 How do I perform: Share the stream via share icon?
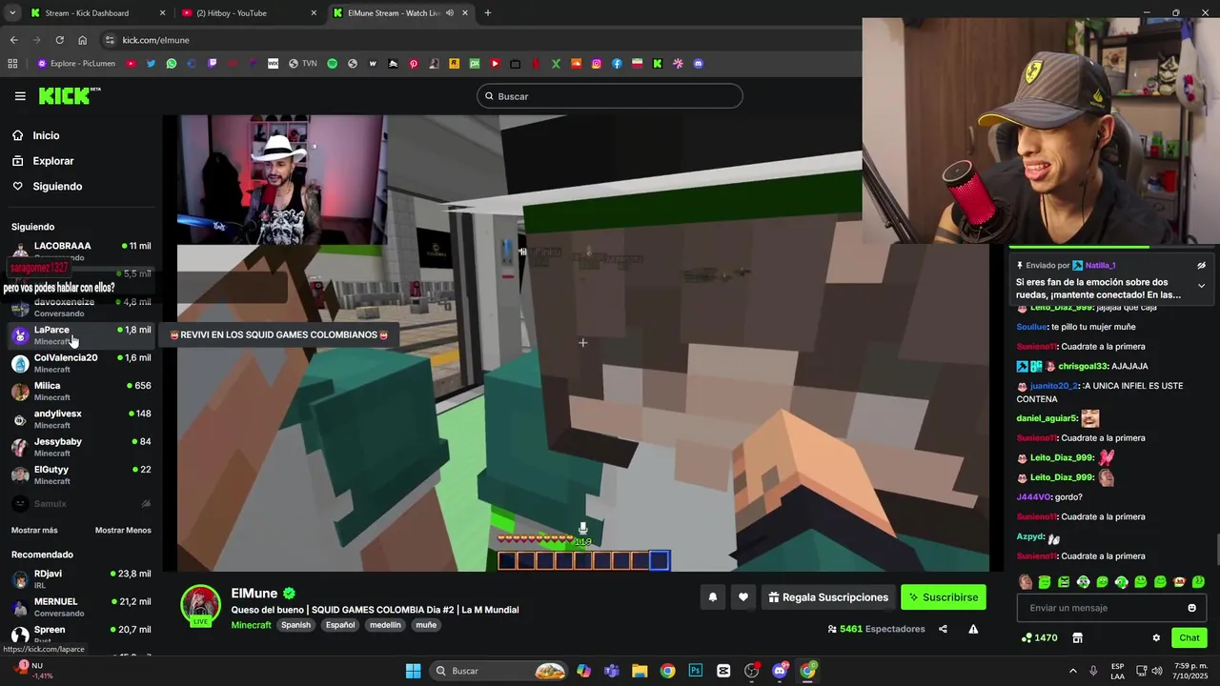(943, 629)
